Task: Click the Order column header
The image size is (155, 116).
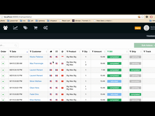Action: point(4,52)
